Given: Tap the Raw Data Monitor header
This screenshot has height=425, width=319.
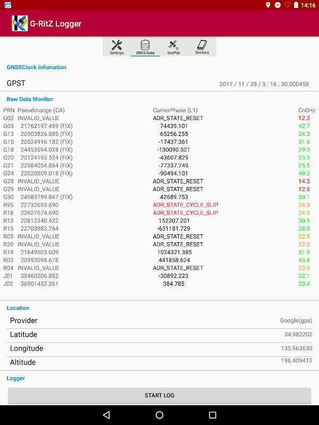Looking at the screenshot, I should (30, 99).
